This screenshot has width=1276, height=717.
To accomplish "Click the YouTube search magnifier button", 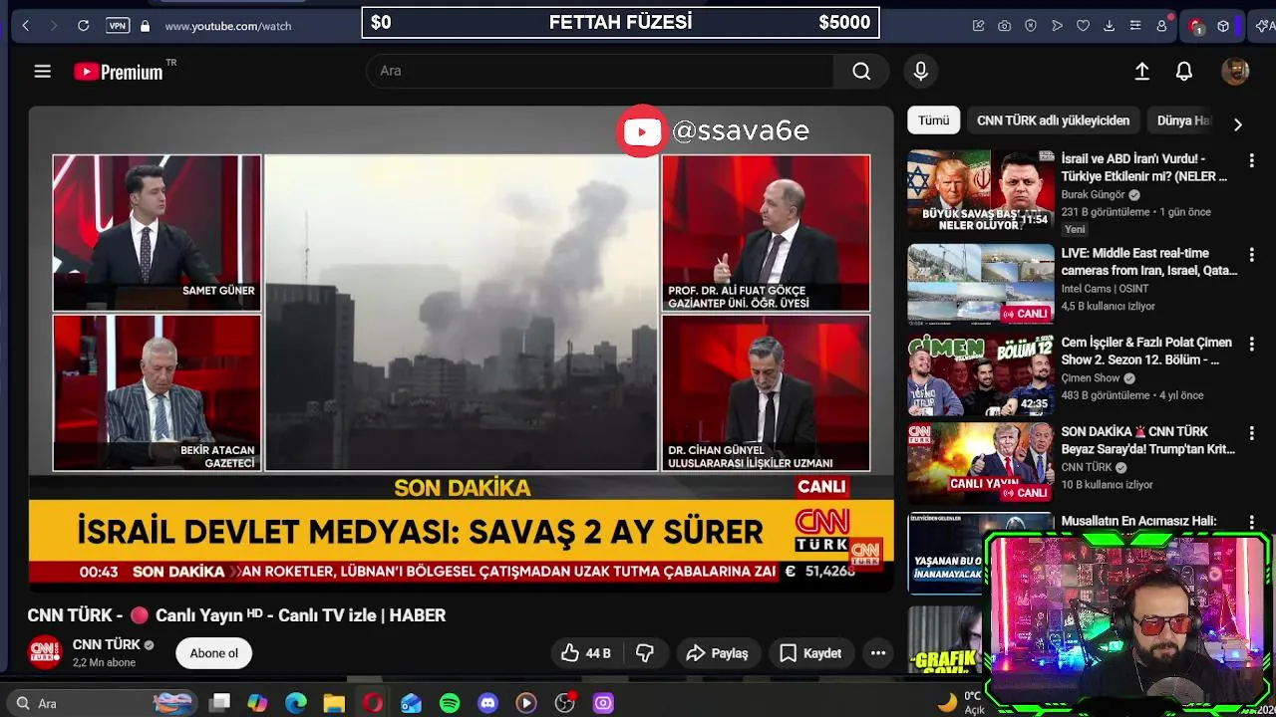I will click(861, 71).
